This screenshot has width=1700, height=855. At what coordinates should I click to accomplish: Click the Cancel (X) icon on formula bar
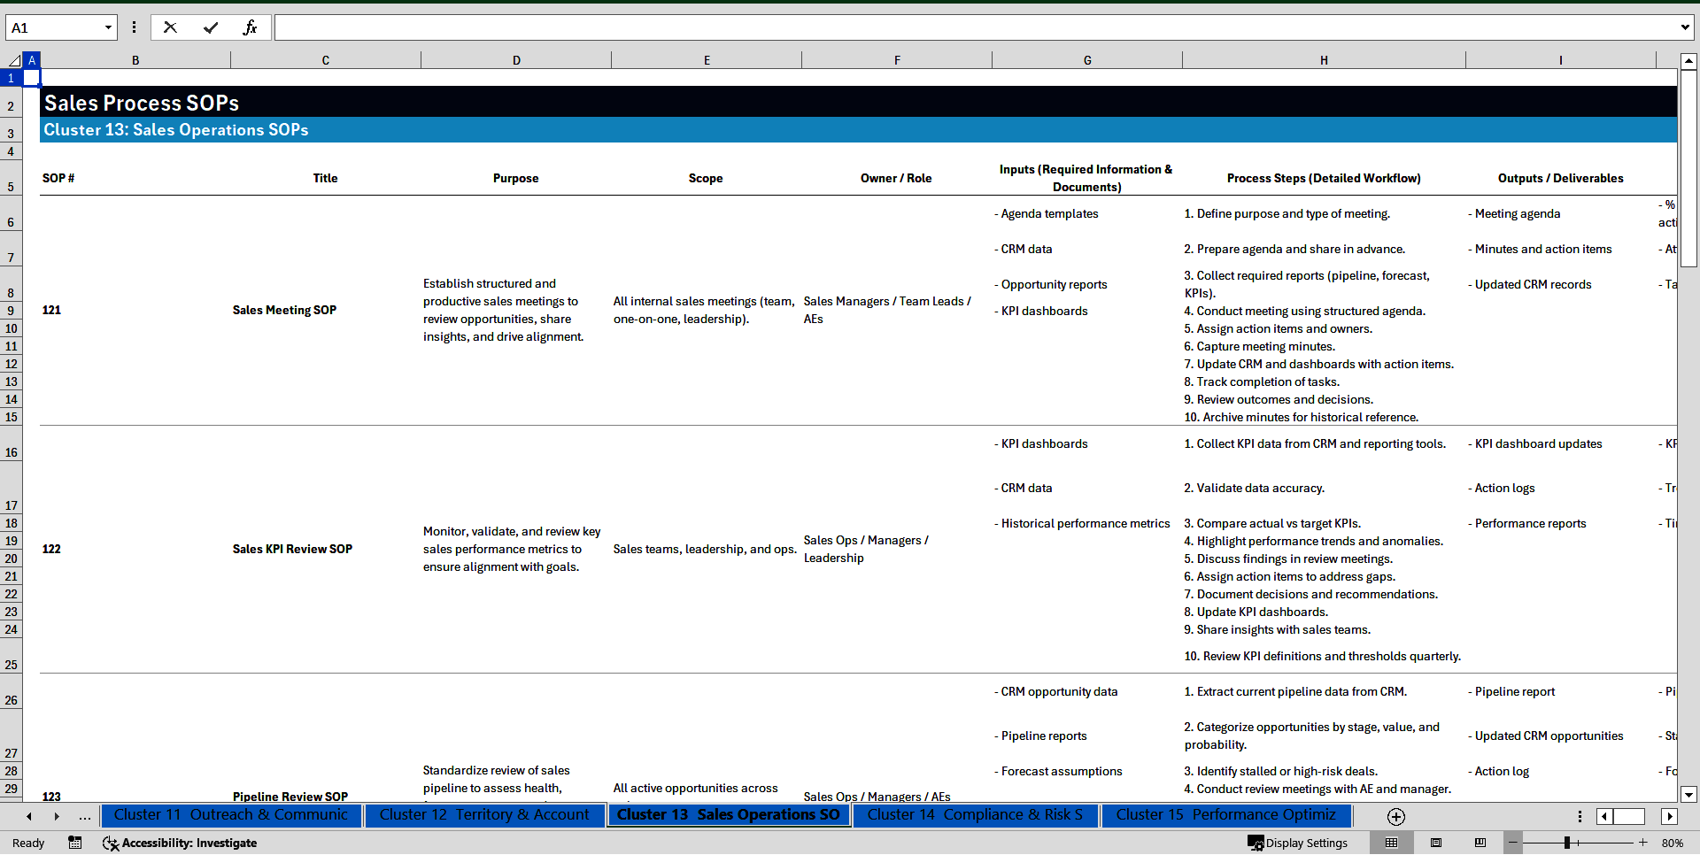click(170, 27)
